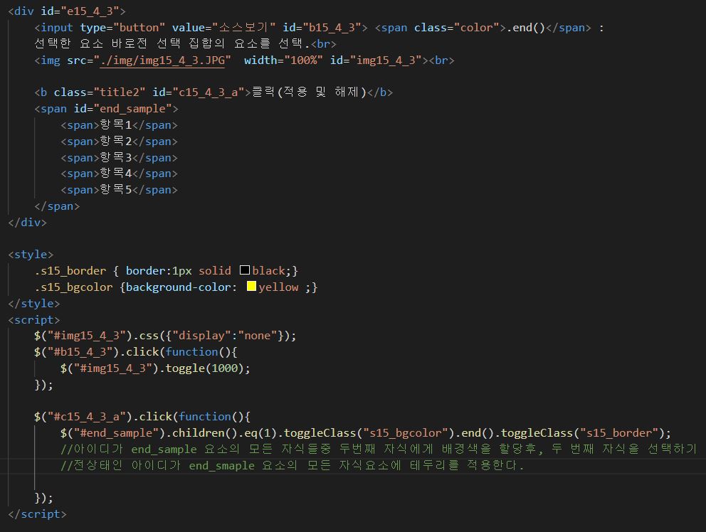Click the .s15_border selector

tap(70, 271)
